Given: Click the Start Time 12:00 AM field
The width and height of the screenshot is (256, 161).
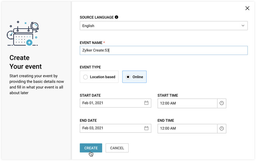Looking at the screenshot, I should click(x=187, y=103).
